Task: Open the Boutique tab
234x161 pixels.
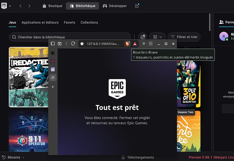Action: coord(52,6)
